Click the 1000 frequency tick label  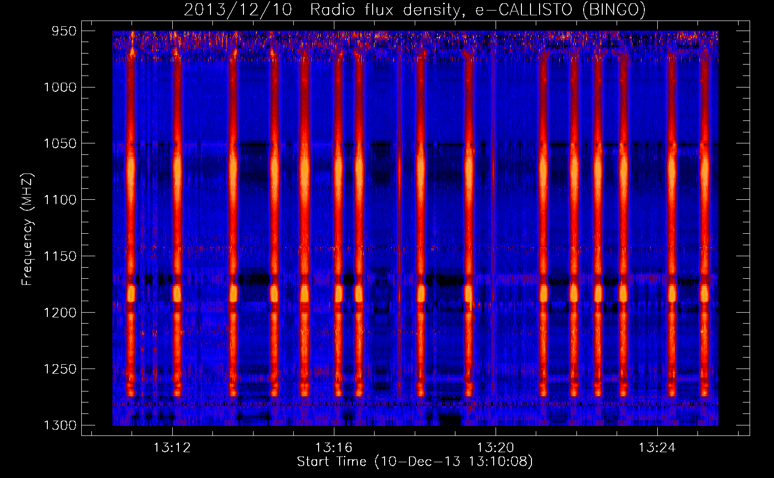pyautogui.click(x=60, y=87)
